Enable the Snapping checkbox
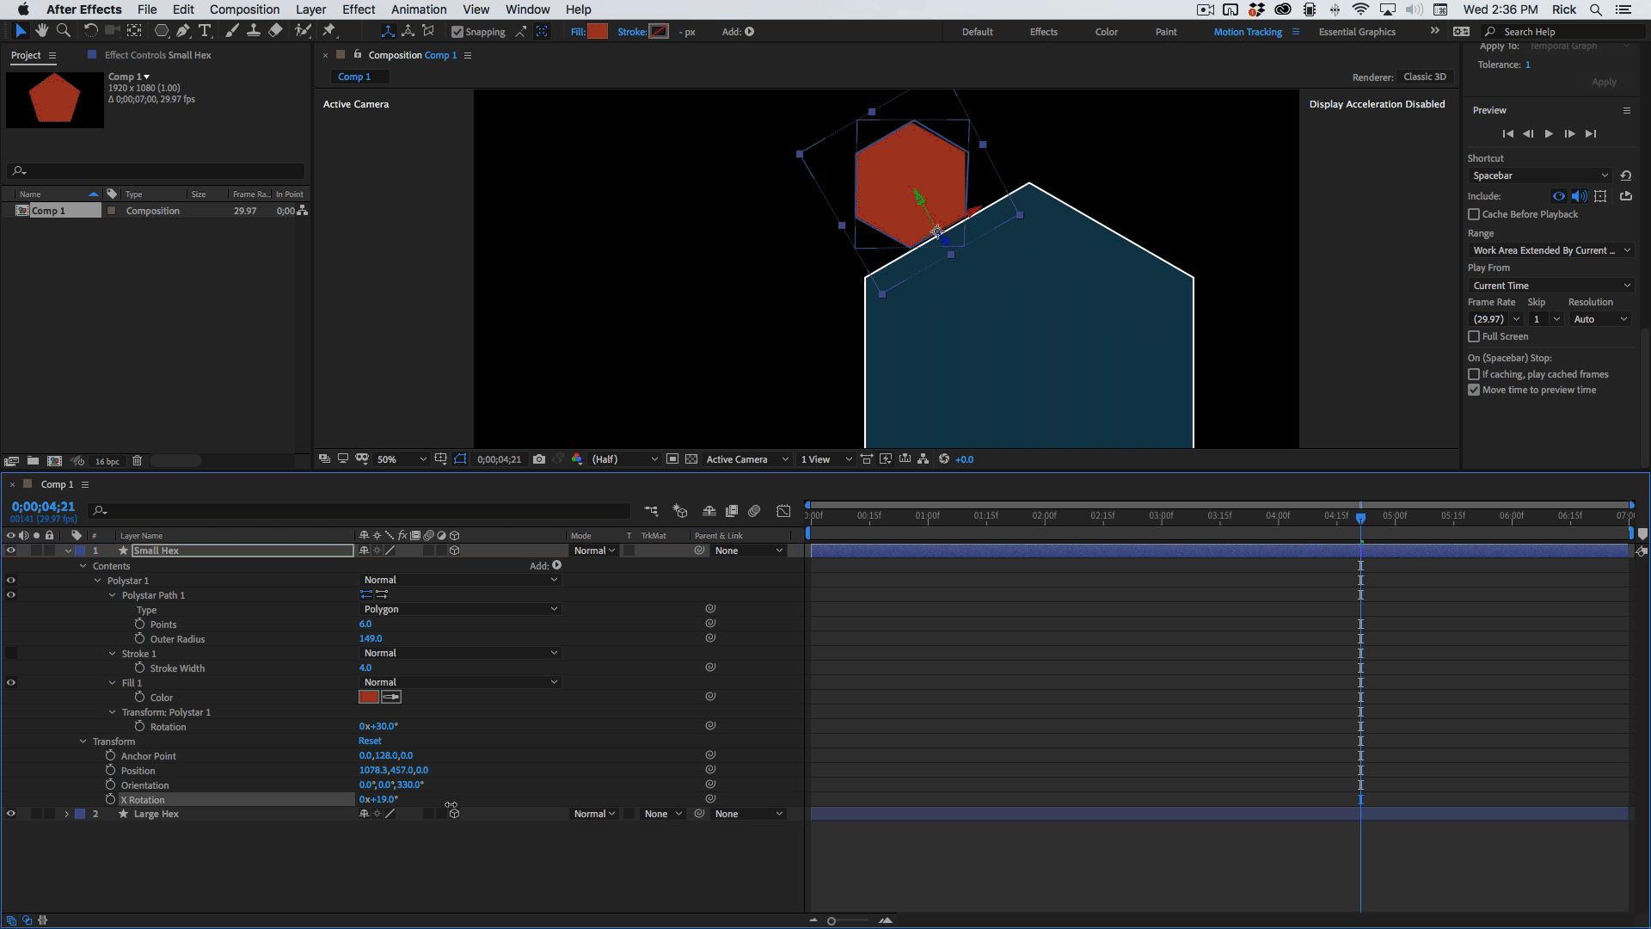Image resolution: width=1651 pixels, height=929 pixels. 457,32
